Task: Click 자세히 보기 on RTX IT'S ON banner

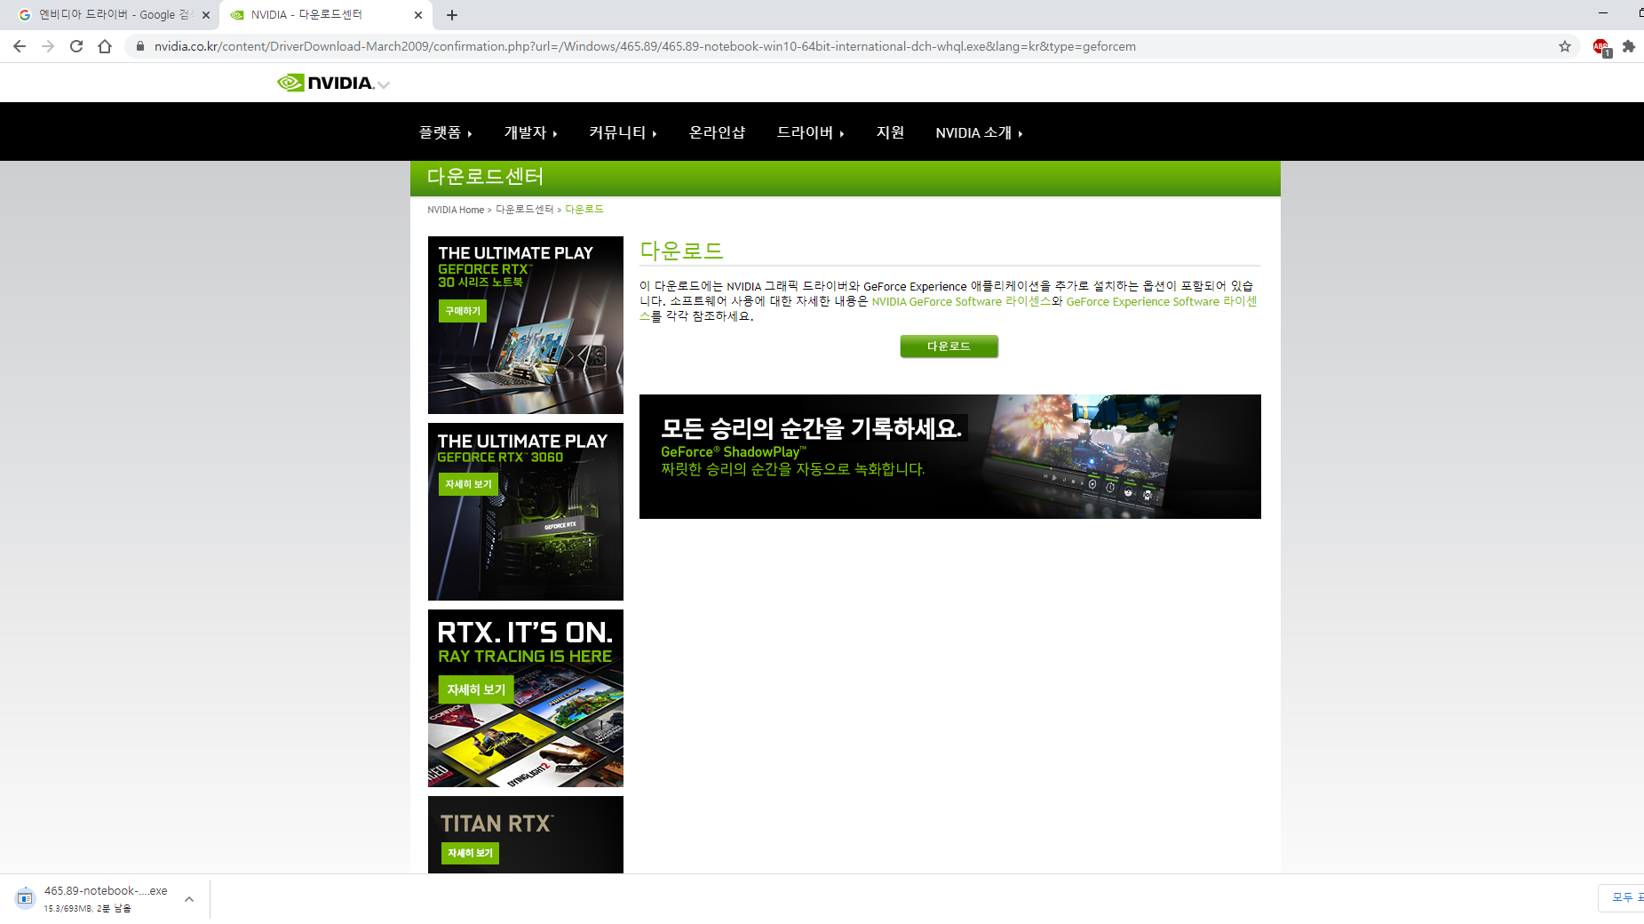Action: click(x=476, y=689)
